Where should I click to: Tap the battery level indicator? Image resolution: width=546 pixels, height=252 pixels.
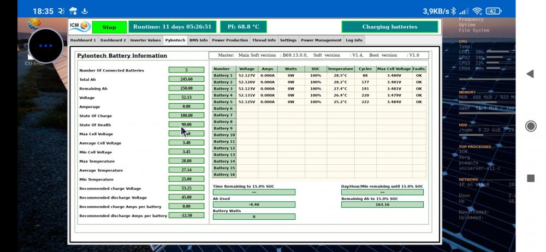(x=493, y=11)
